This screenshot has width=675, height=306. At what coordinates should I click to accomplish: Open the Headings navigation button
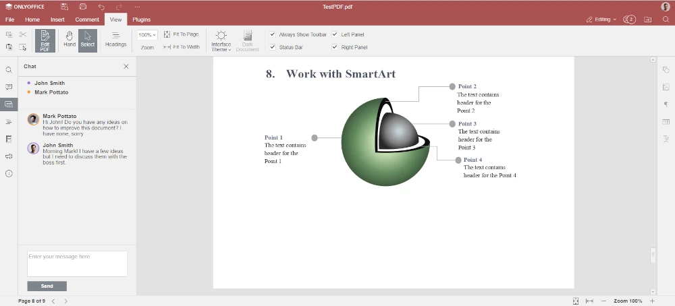click(x=116, y=39)
